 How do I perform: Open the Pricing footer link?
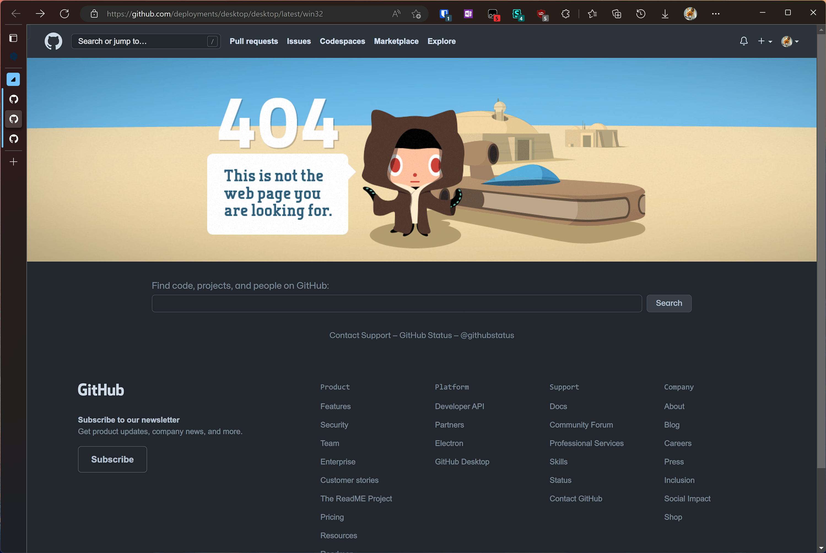pyautogui.click(x=332, y=517)
